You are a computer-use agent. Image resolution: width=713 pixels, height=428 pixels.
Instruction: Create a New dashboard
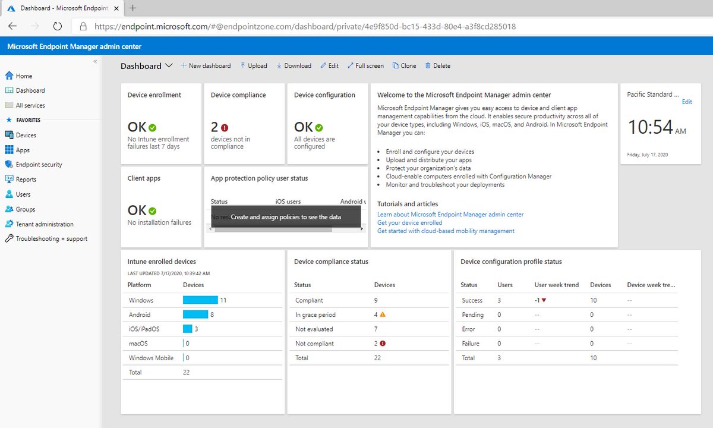(x=206, y=66)
